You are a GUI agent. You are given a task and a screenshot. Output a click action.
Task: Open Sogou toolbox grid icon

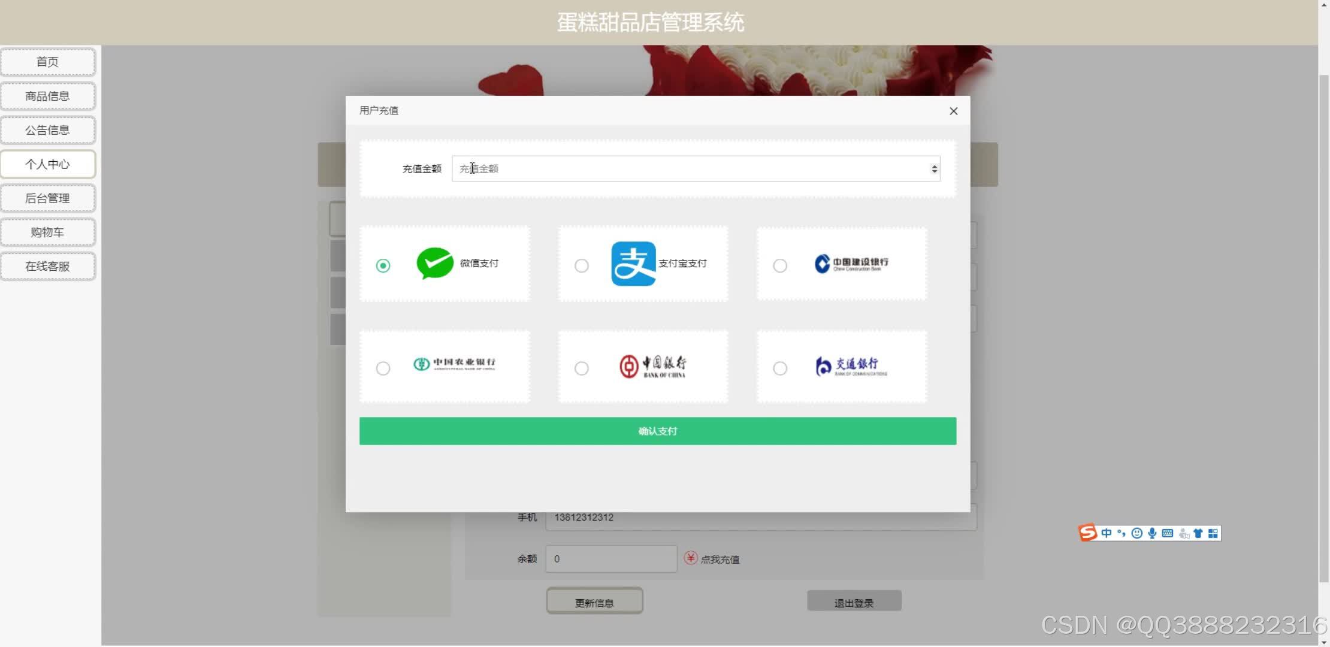tap(1213, 533)
